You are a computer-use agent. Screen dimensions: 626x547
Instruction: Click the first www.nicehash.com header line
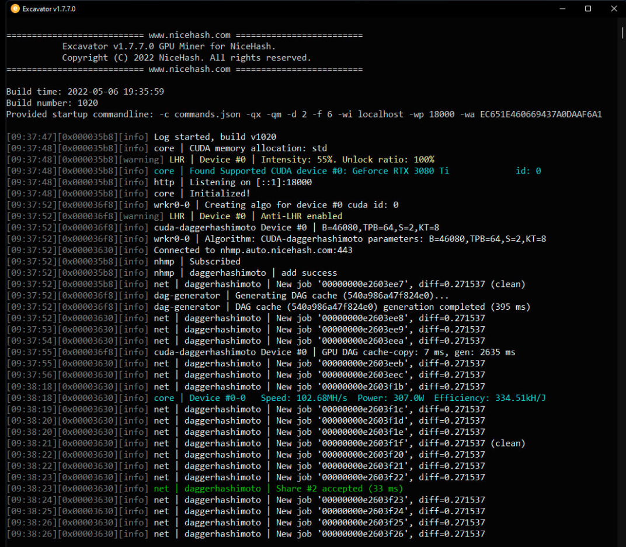[x=185, y=35]
